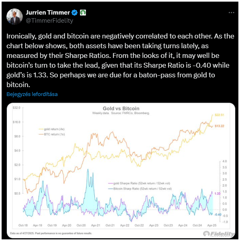Click the -0.40 bitcoin Sharpe value label
Viewport: 240px width, 241px height.
pyautogui.click(x=218, y=215)
